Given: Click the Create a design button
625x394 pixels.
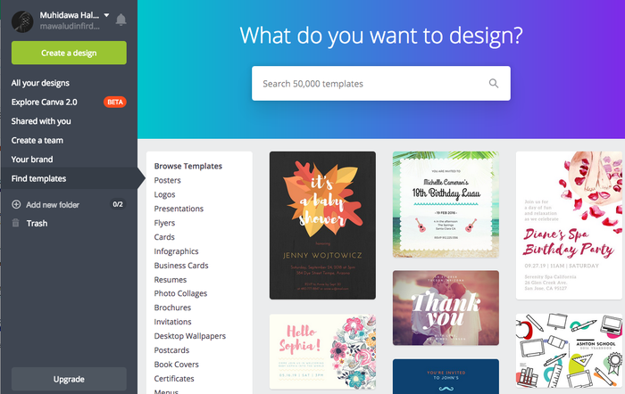Looking at the screenshot, I should (69, 53).
